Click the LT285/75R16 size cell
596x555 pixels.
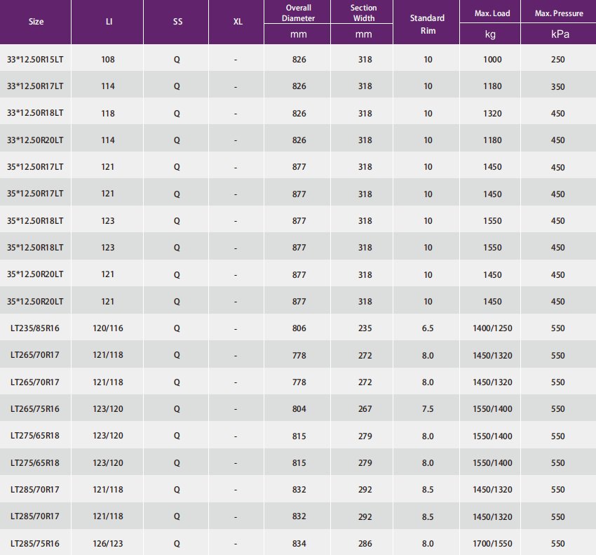click(x=35, y=543)
